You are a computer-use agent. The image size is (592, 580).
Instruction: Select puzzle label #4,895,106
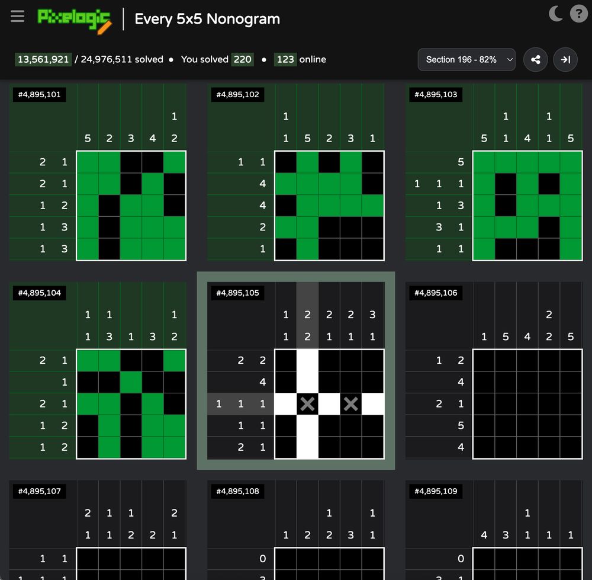[x=436, y=293]
